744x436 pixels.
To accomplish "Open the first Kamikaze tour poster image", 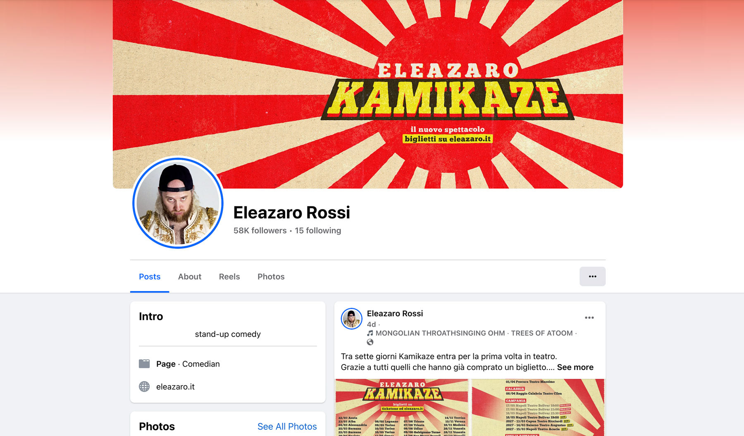I will [402, 408].
